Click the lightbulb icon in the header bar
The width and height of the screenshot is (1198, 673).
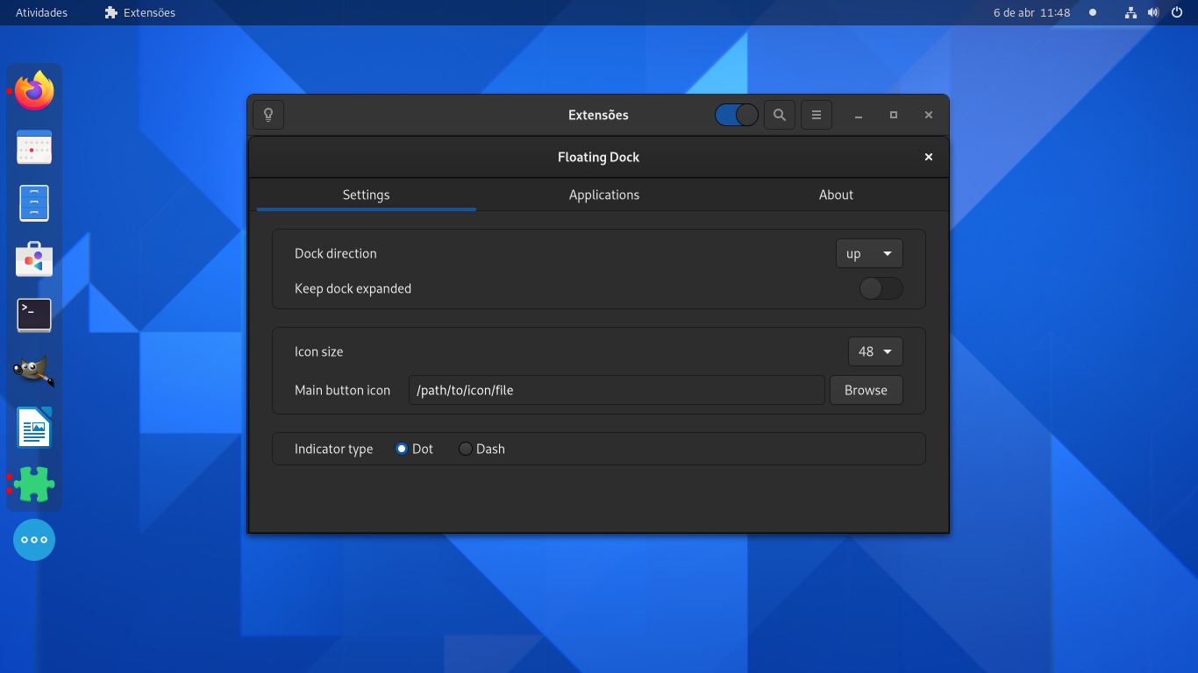click(267, 114)
